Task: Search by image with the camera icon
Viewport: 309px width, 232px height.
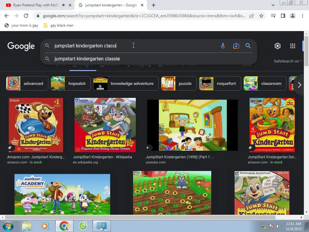Action: tap(236, 46)
